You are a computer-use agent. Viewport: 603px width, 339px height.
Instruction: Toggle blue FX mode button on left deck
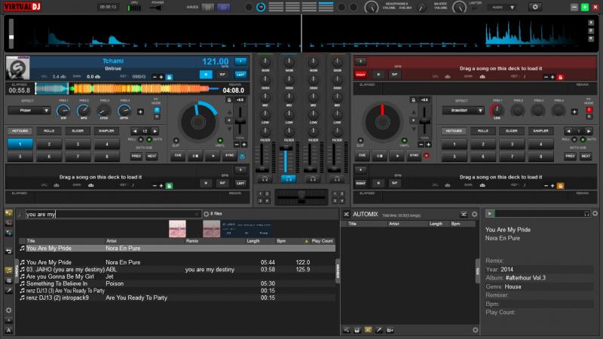(157, 110)
